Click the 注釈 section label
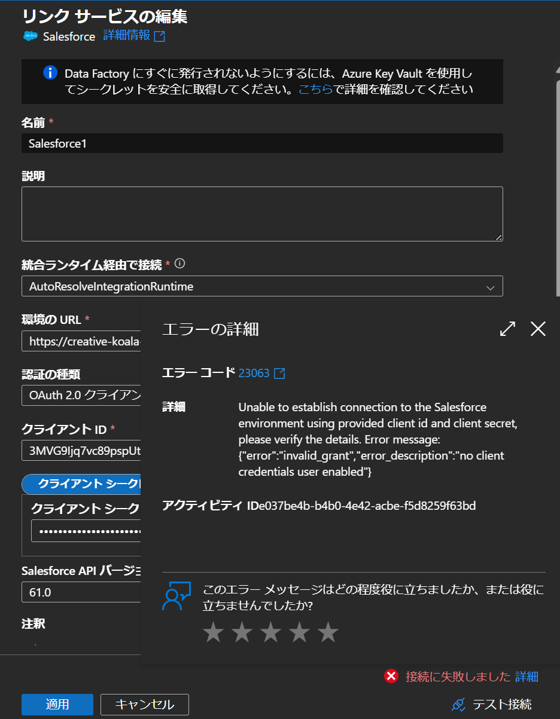Screen dimensions: 560x719 34,624
